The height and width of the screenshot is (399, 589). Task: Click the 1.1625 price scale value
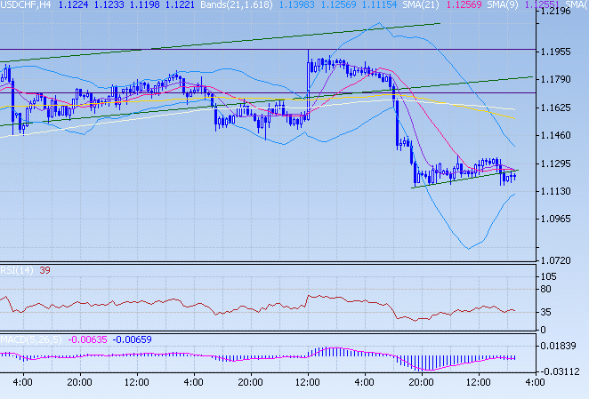pos(557,108)
